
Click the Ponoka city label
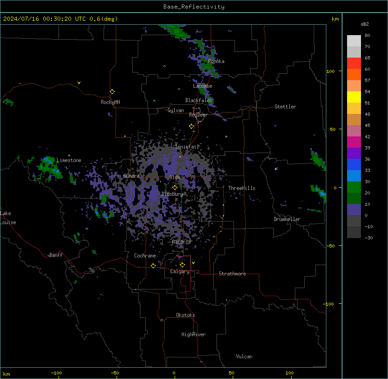click(x=216, y=61)
